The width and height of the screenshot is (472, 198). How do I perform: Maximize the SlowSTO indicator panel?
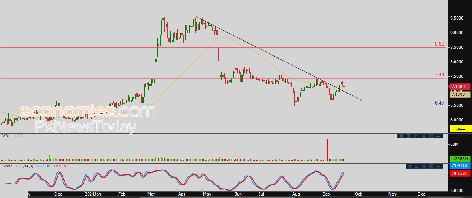(416, 166)
